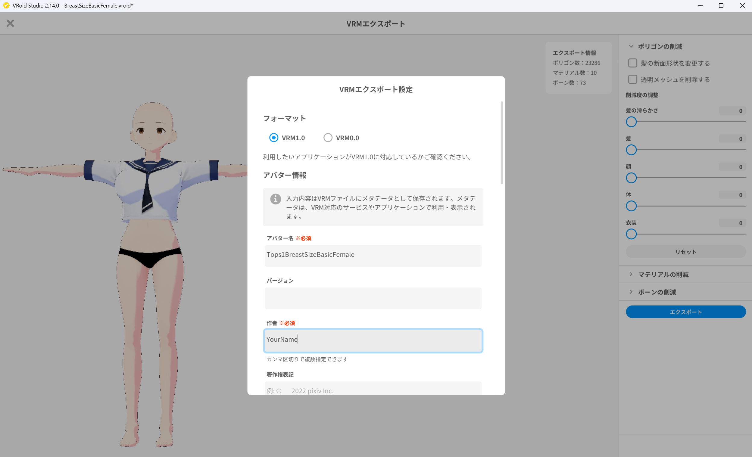Click the アバター情報 heading
Screen dimensions: 752x457
pyautogui.click(x=284, y=175)
